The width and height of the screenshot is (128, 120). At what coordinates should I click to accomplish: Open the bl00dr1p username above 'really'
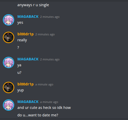26,34
